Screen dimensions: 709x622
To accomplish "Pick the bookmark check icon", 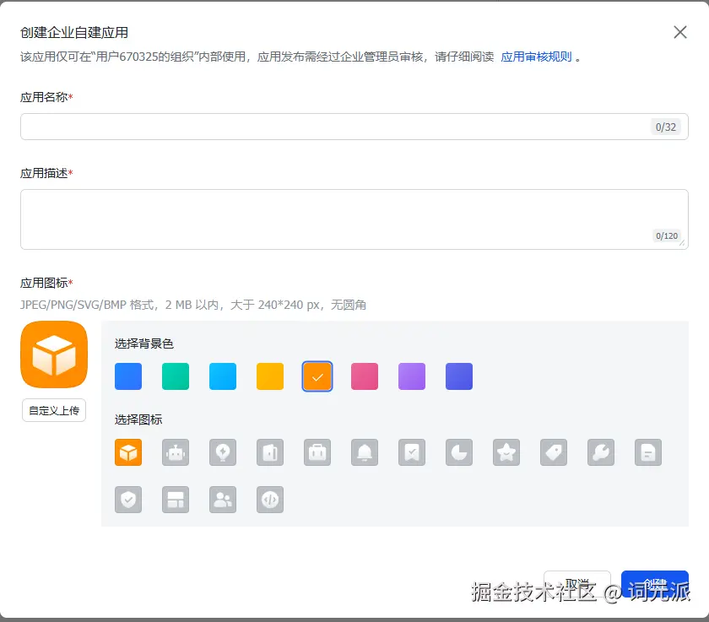I will 412,452.
